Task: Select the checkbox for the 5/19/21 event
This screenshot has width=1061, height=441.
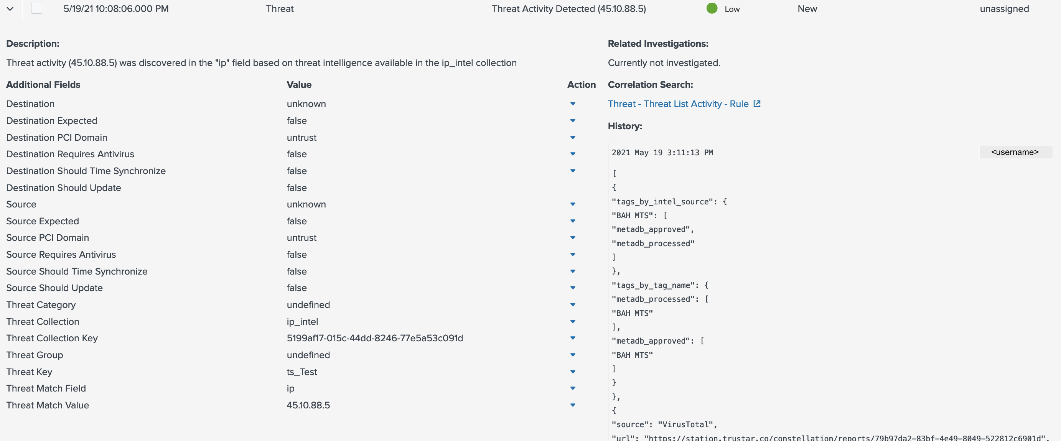Action: [37, 8]
